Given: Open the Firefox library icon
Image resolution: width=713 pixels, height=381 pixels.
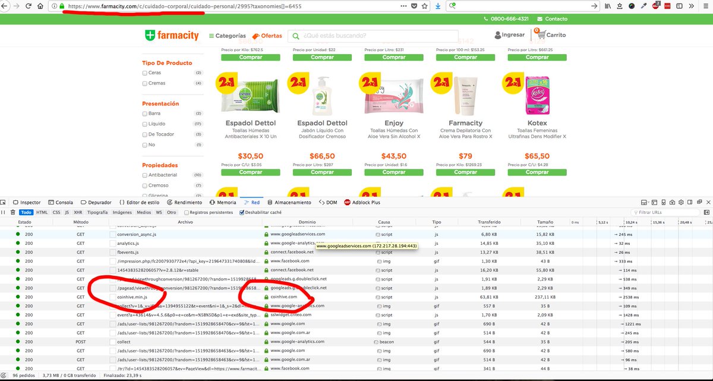Looking at the screenshot, I should click(x=608, y=6).
